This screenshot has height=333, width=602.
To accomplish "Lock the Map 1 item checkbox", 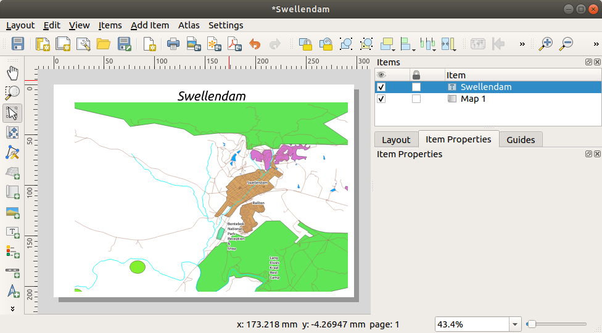I will pyautogui.click(x=416, y=99).
